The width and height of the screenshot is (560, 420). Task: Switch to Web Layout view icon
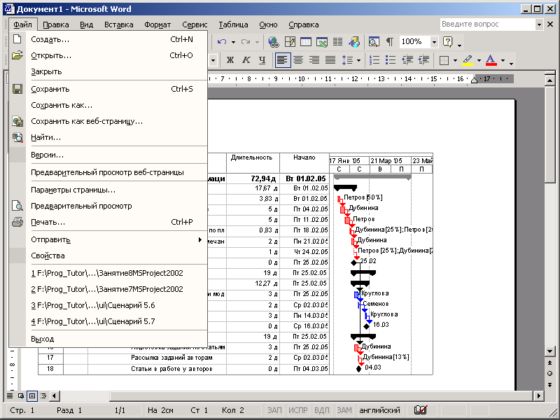click(x=21, y=395)
